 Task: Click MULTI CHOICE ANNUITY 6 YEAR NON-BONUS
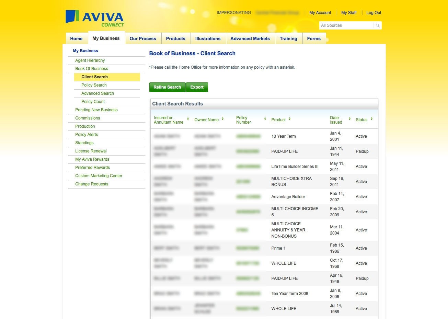[288, 230]
